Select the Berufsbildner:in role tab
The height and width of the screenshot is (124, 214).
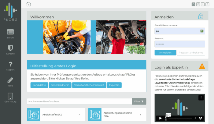[60, 85]
